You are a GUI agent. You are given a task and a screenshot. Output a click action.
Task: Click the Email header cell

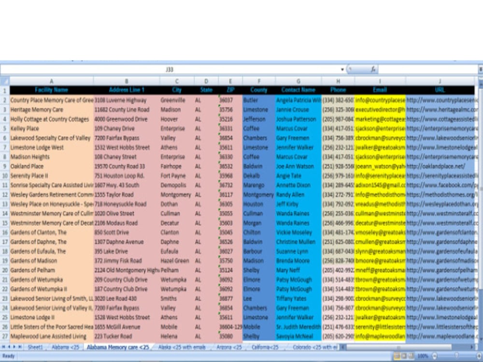pyautogui.click(x=380, y=90)
